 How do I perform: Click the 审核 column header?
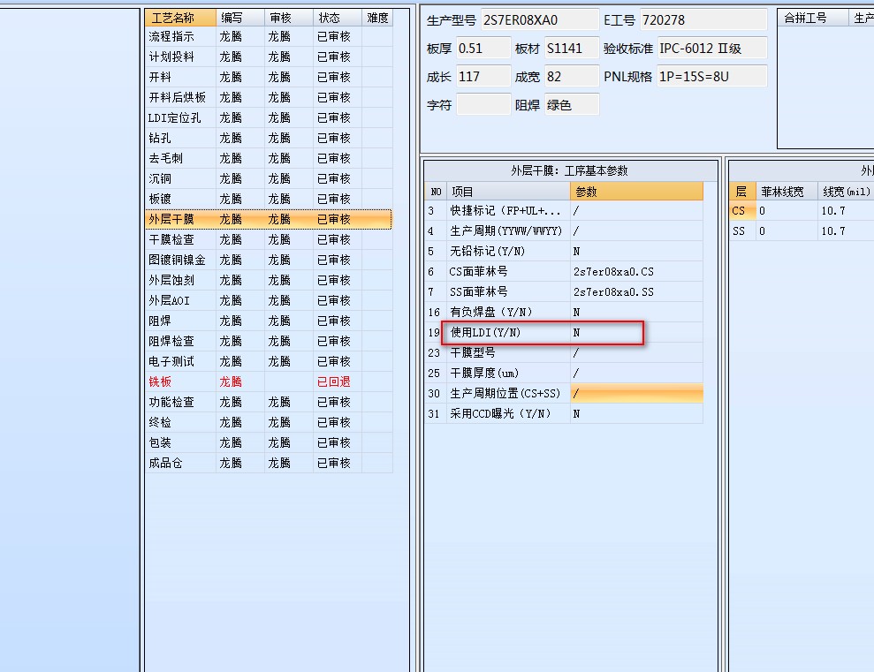coord(289,18)
